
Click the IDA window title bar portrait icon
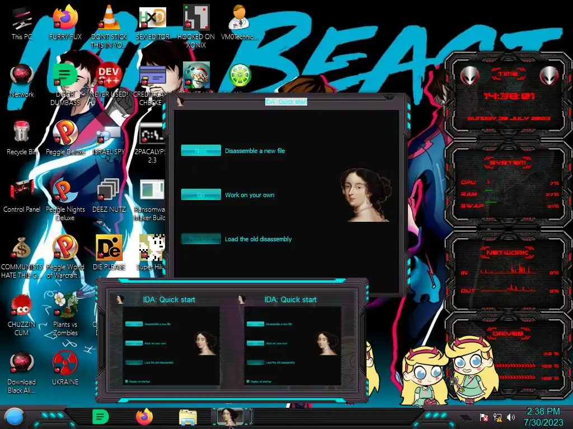point(180,102)
